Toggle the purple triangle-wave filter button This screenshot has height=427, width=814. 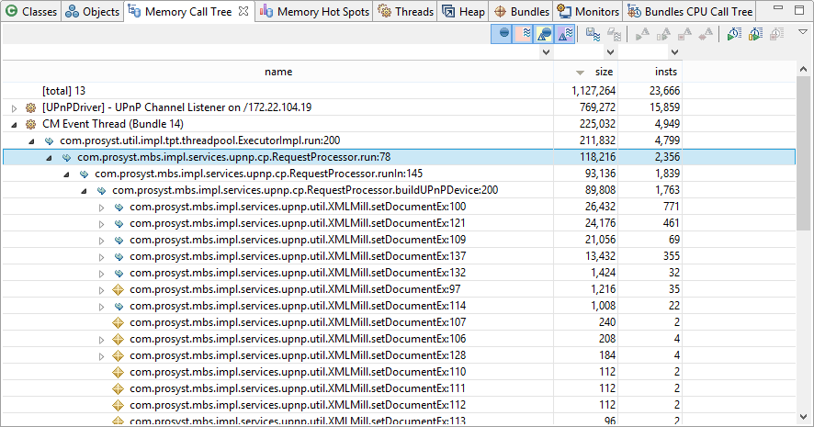tap(566, 34)
